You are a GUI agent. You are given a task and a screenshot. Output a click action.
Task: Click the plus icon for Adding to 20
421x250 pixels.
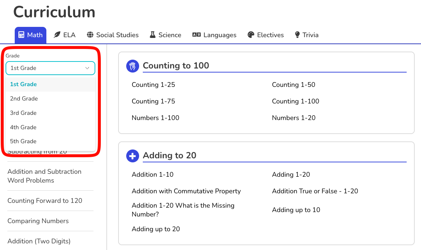(132, 156)
